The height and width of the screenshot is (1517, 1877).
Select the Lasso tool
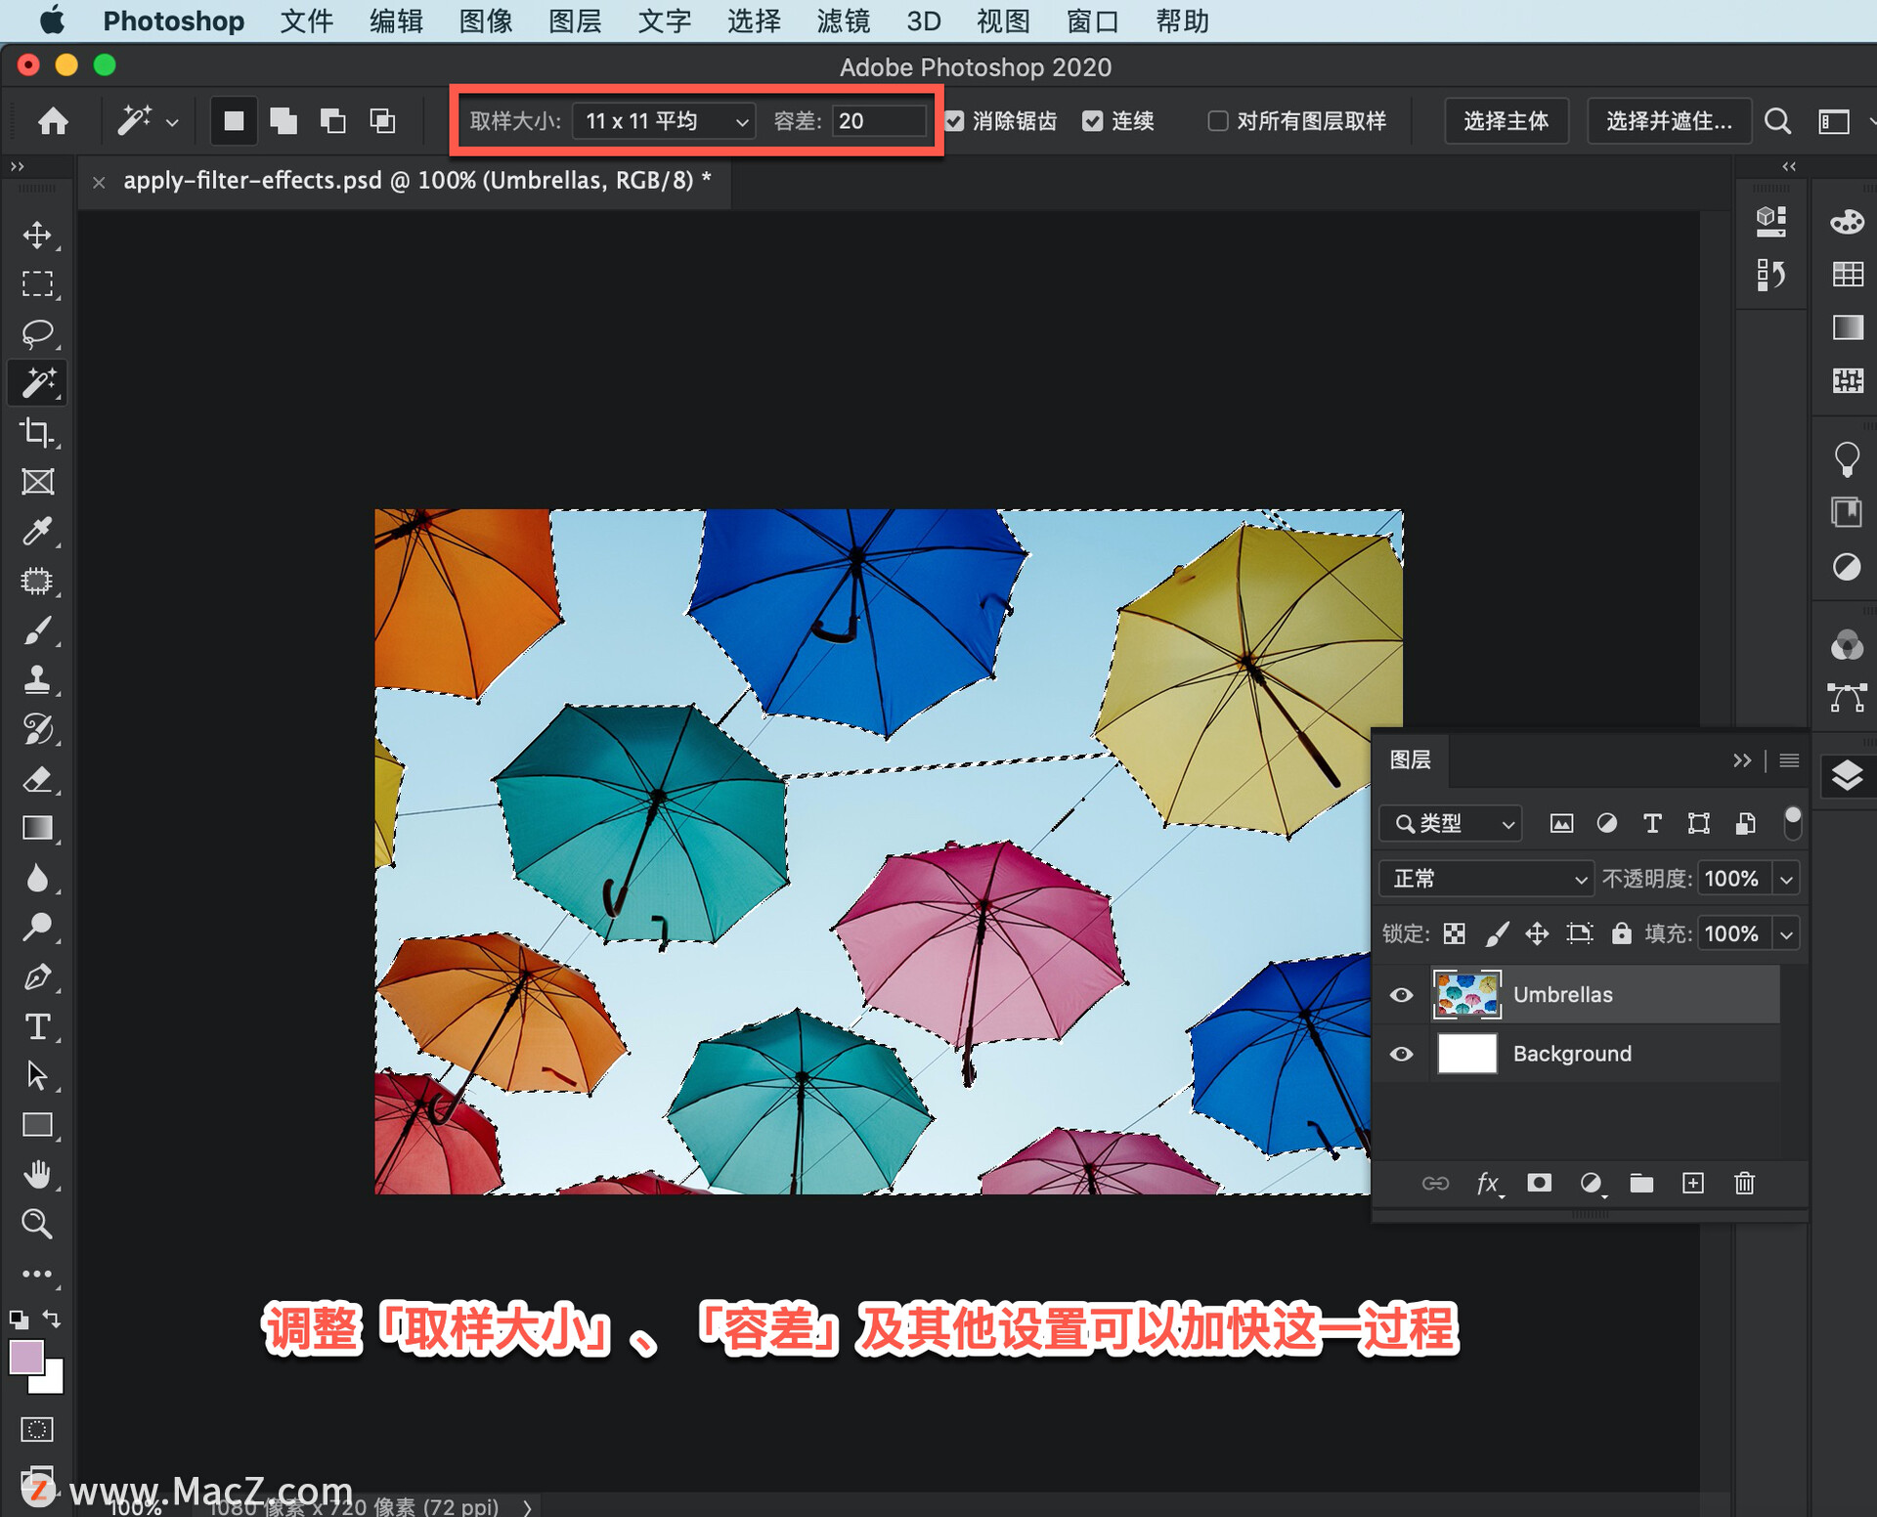pos(37,333)
